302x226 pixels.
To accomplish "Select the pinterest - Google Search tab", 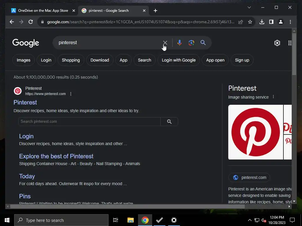I will [x=114, y=11].
